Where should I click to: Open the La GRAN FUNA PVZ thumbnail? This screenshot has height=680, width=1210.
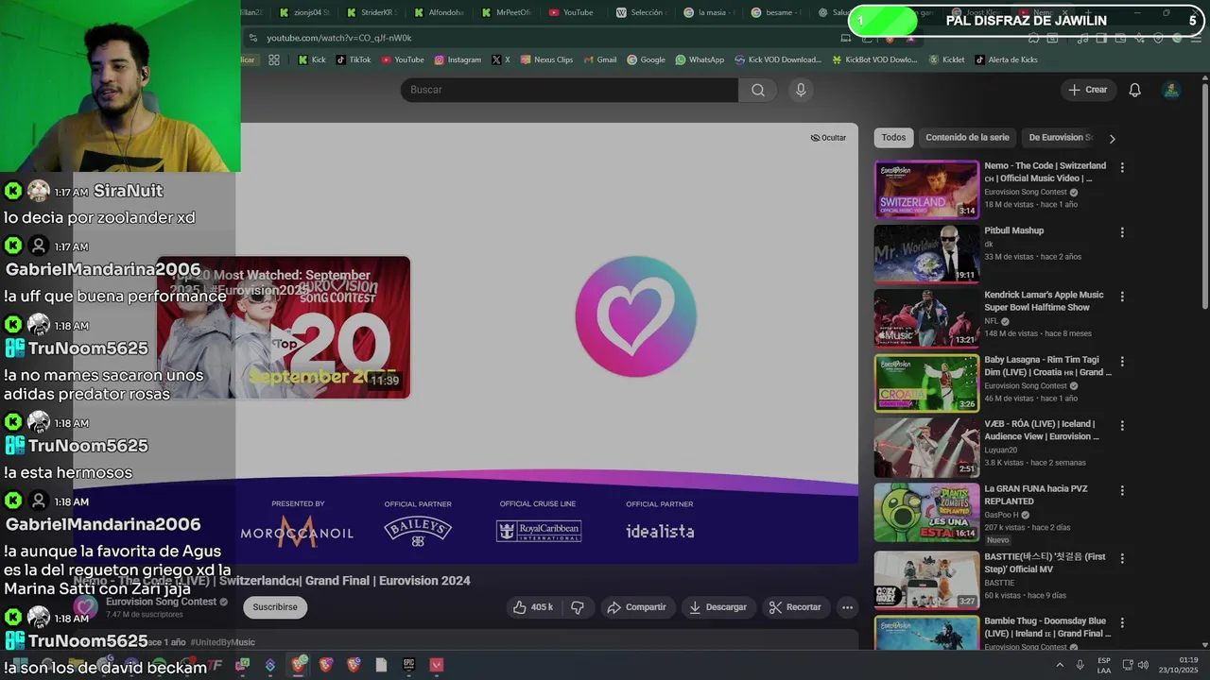pos(926,512)
